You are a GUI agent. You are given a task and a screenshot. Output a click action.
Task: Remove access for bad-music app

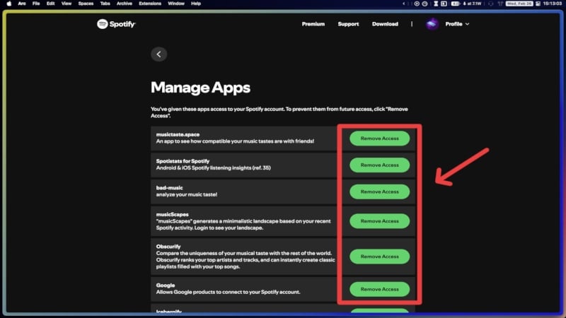380,192
